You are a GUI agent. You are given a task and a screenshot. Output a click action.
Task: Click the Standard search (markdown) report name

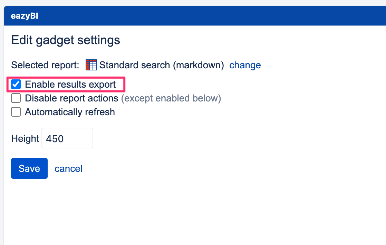click(161, 65)
